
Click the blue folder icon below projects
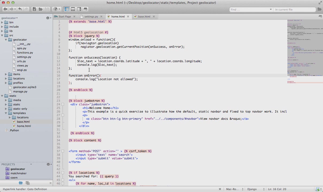[21, 183]
